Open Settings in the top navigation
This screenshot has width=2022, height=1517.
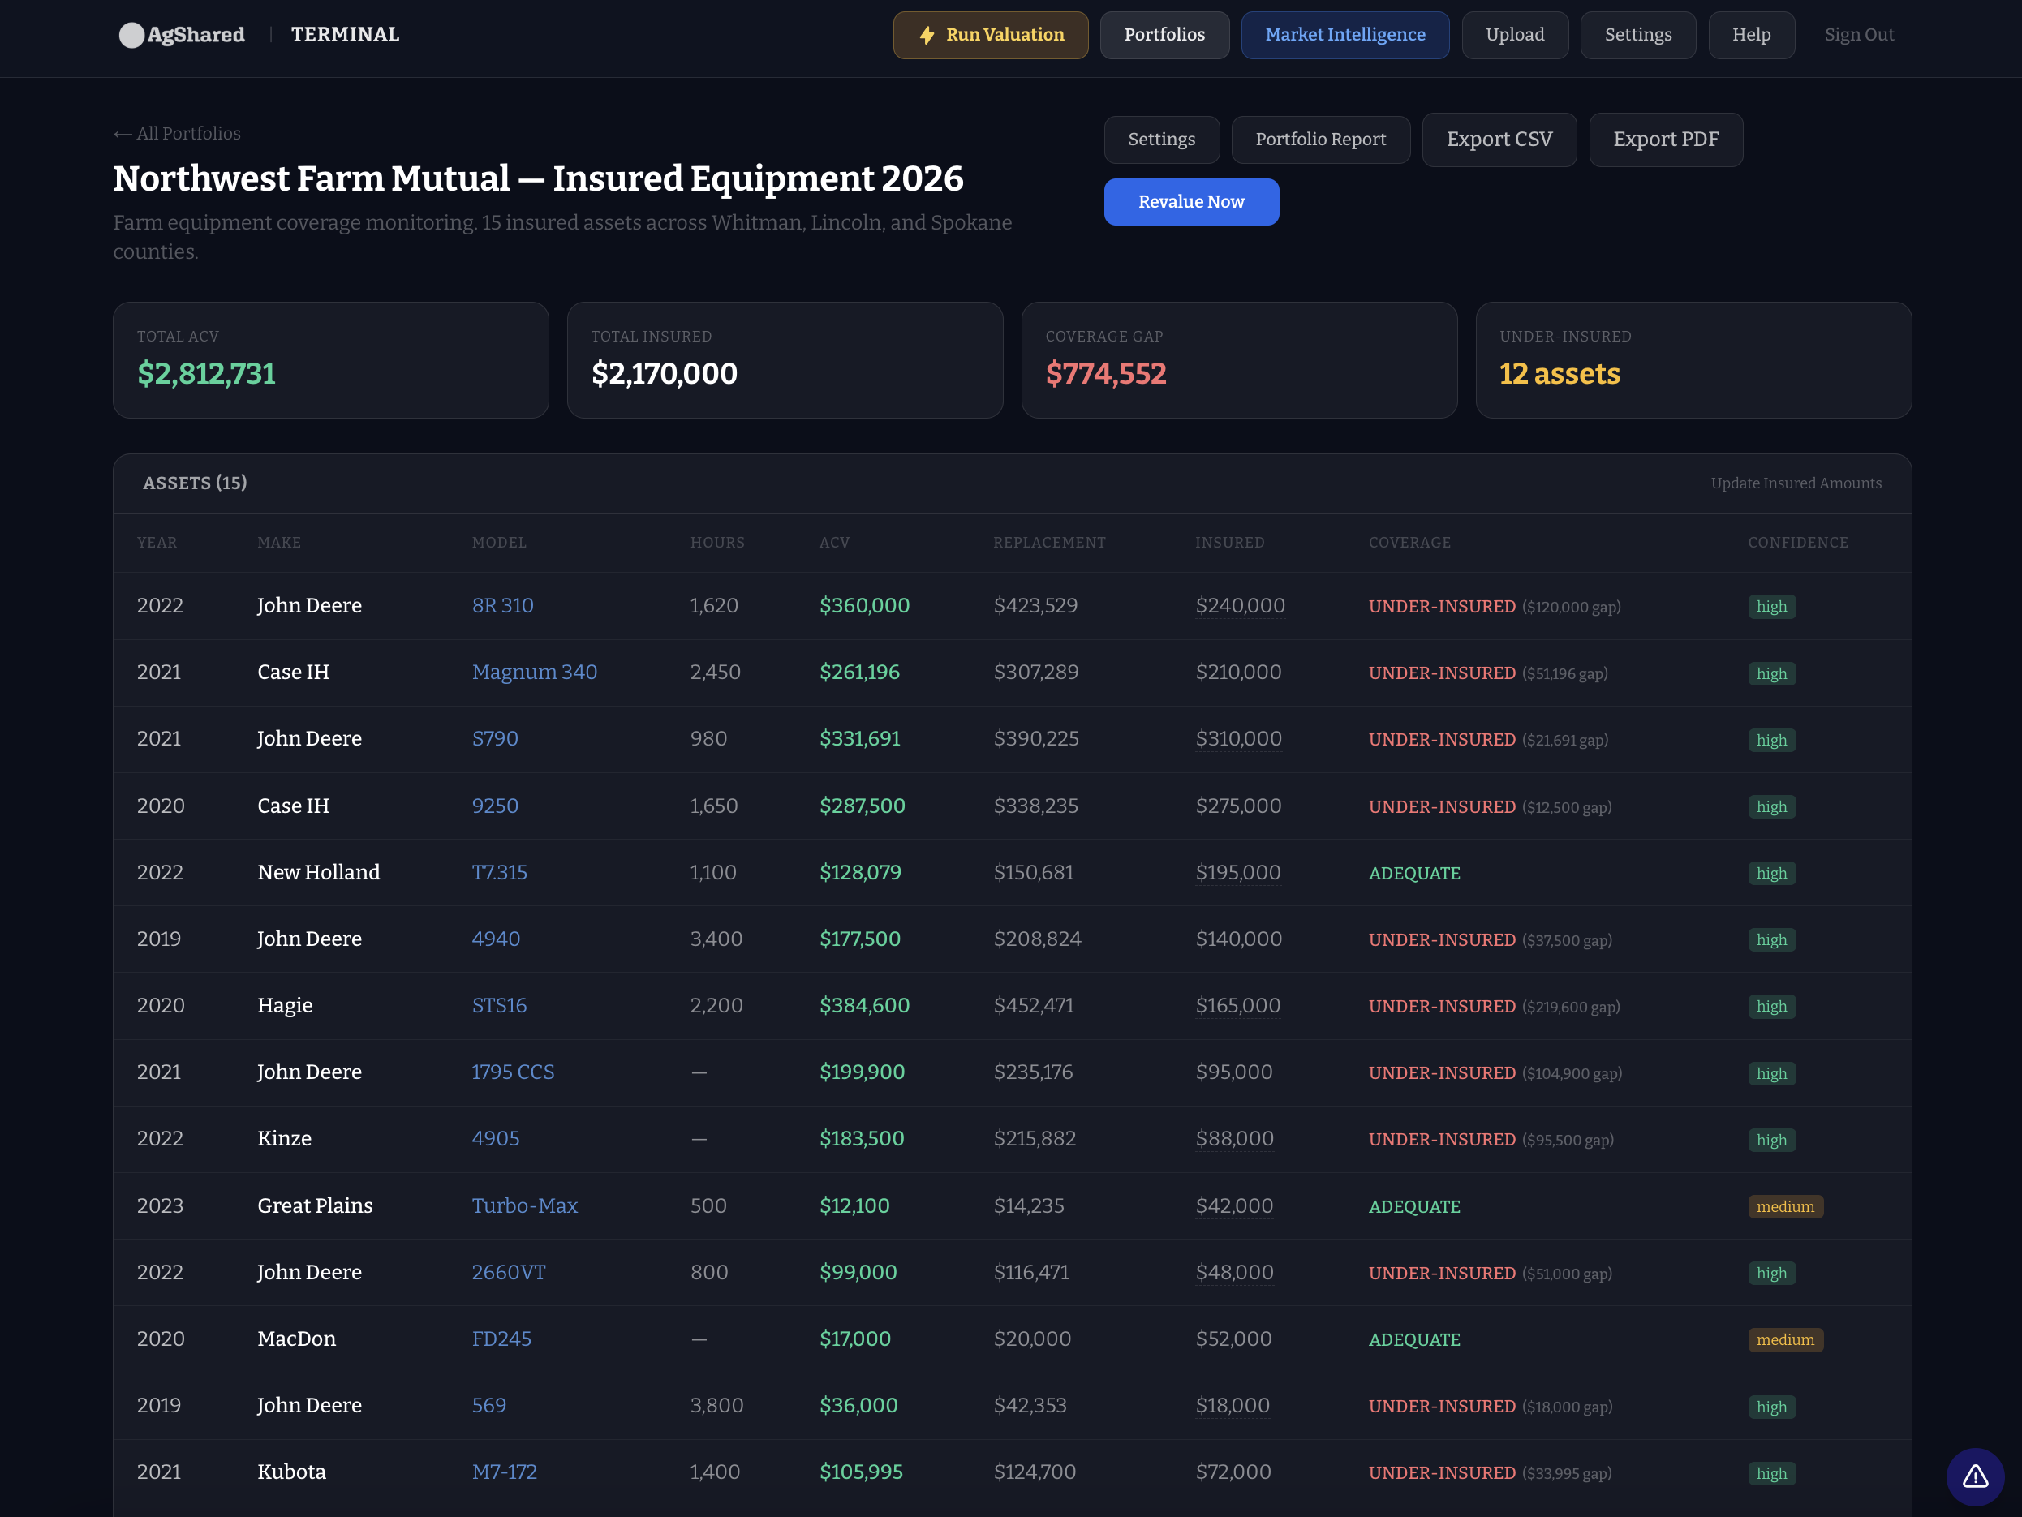pos(1637,35)
